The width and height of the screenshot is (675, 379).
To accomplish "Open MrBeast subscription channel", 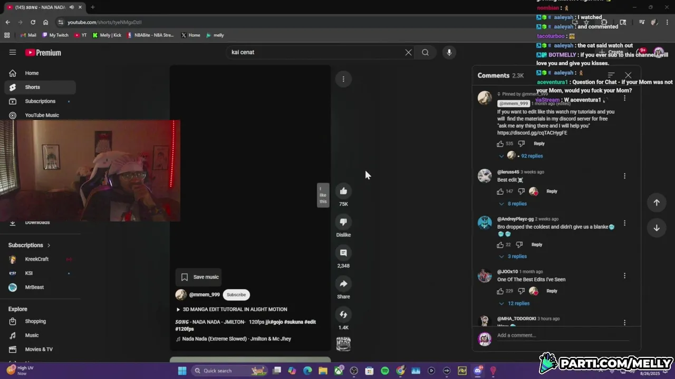I will (x=40, y=287).
